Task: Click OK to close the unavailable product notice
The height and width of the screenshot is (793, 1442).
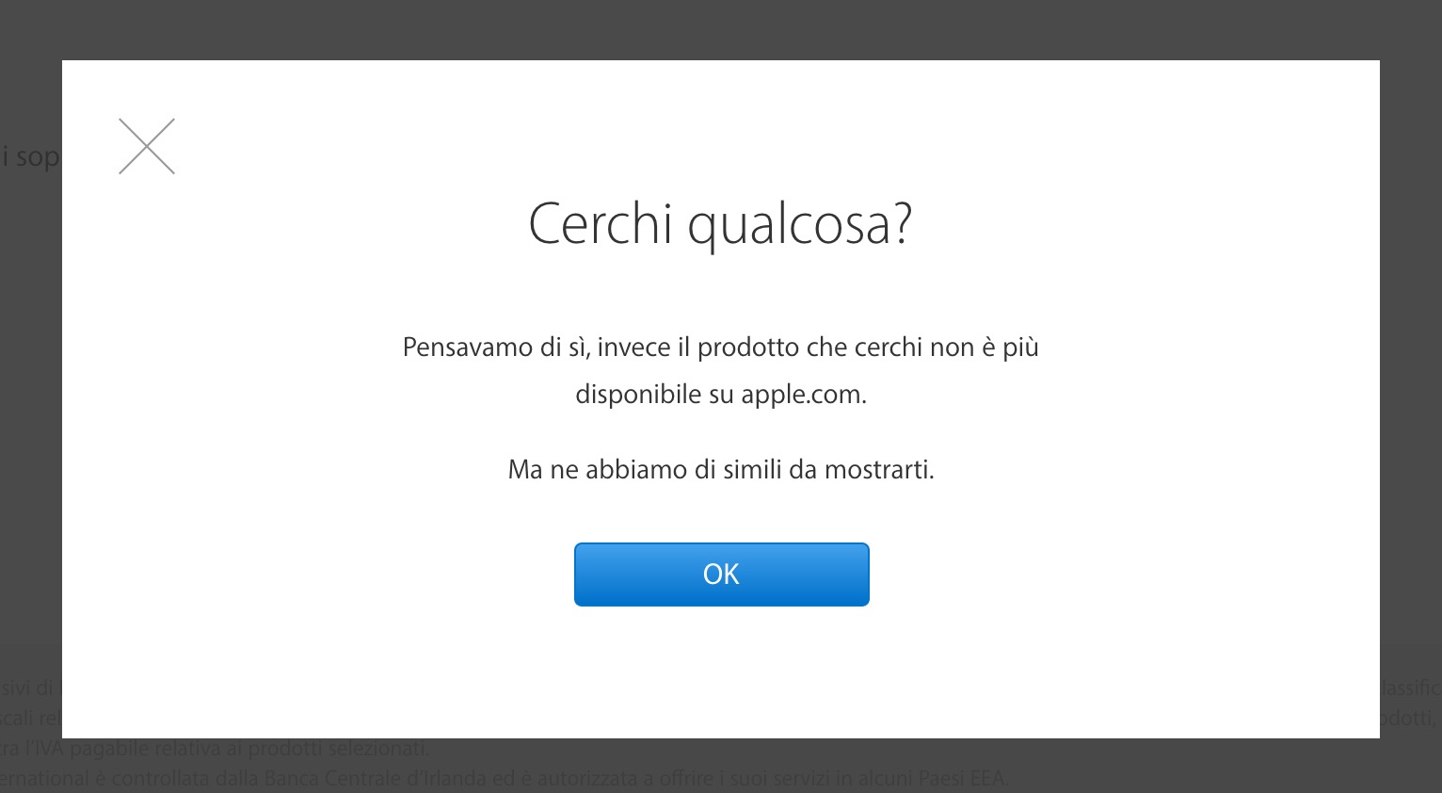Action: point(721,574)
